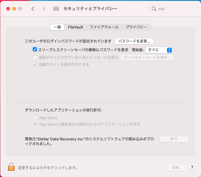Click the search magnifier icon
Screen dimensions: 201x177
(154, 9)
